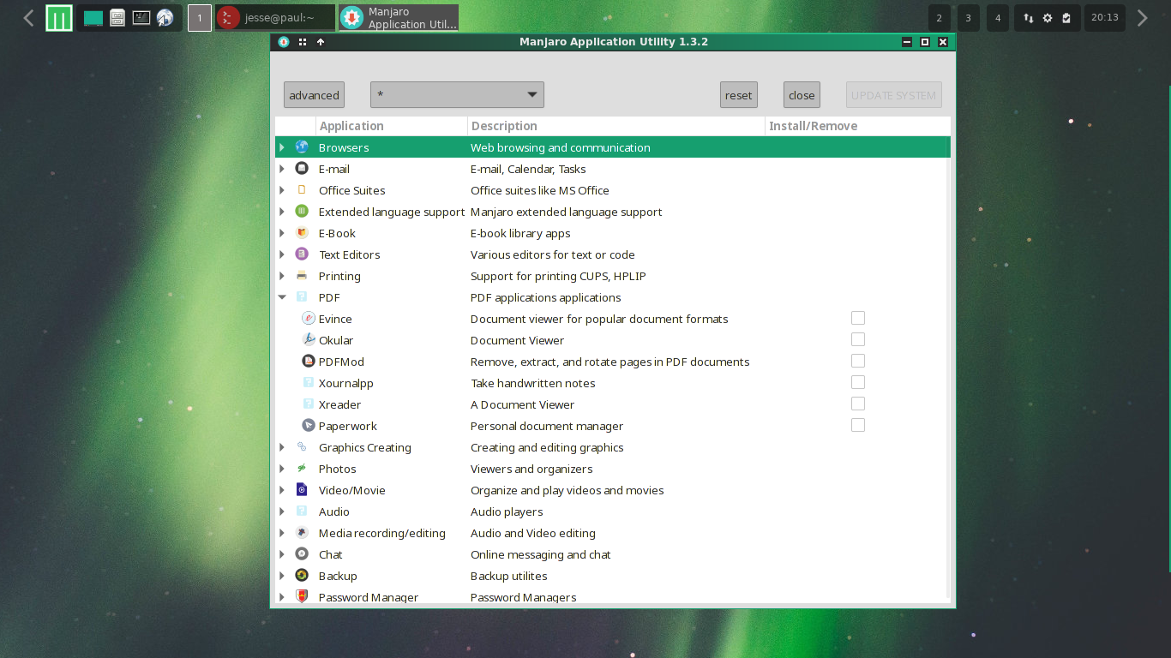Click the close button beside reset
The height and width of the screenshot is (658, 1171).
[x=802, y=95]
